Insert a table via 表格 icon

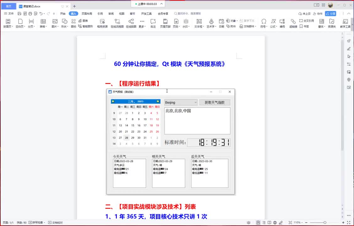43,21
